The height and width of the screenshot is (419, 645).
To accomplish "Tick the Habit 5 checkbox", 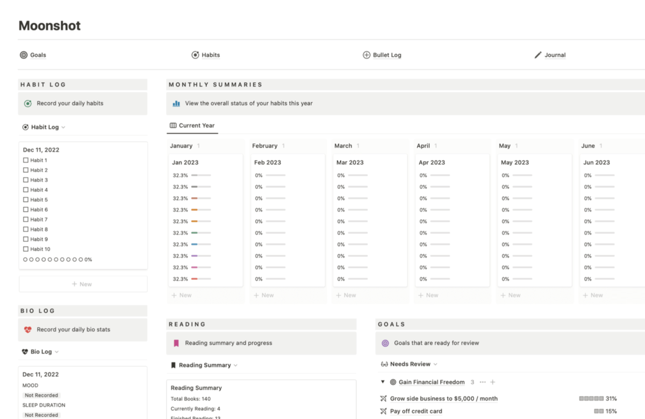I will click(26, 199).
